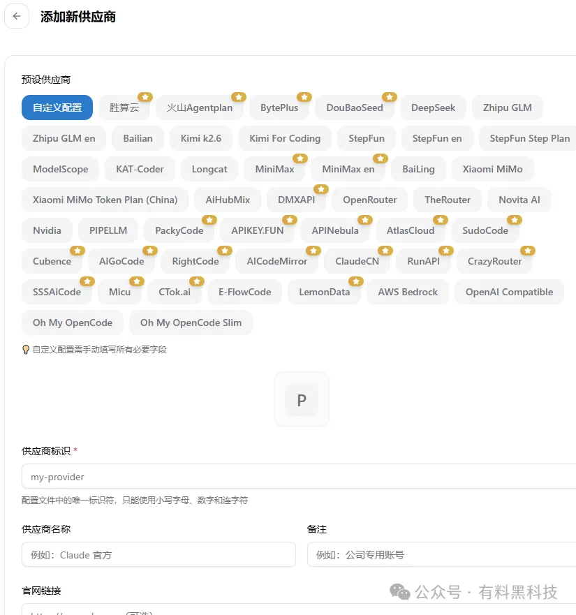Select Zhipu GLM preset
This screenshot has height=615, width=576.
[x=508, y=108]
